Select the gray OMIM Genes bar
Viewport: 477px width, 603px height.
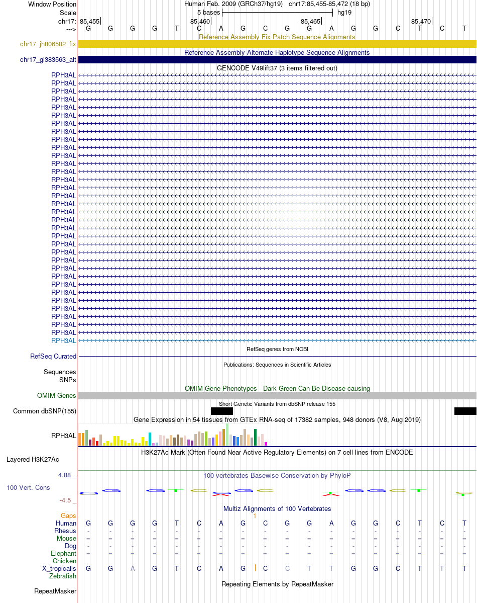(x=277, y=396)
